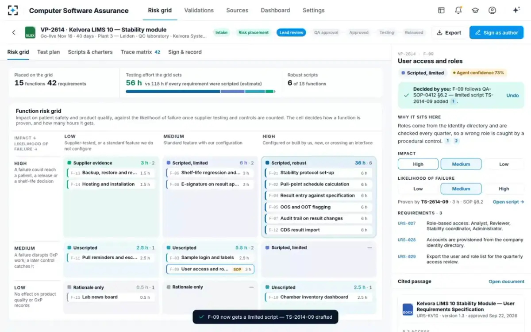Open the notifications bell
This screenshot has height=332, width=531.
(x=458, y=10)
